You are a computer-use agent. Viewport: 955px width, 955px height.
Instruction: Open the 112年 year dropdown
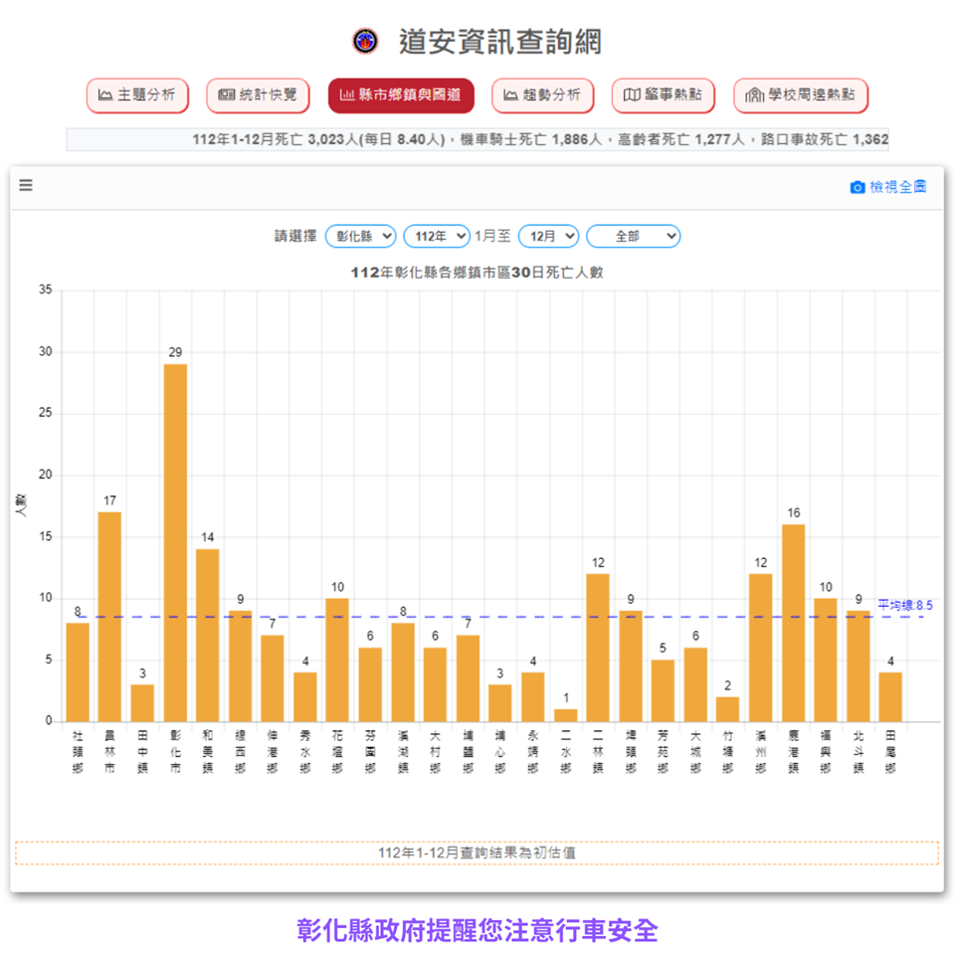click(437, 236)
